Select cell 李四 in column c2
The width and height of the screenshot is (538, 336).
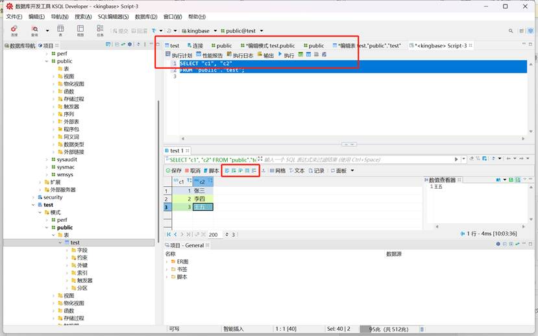click(200, 199)
